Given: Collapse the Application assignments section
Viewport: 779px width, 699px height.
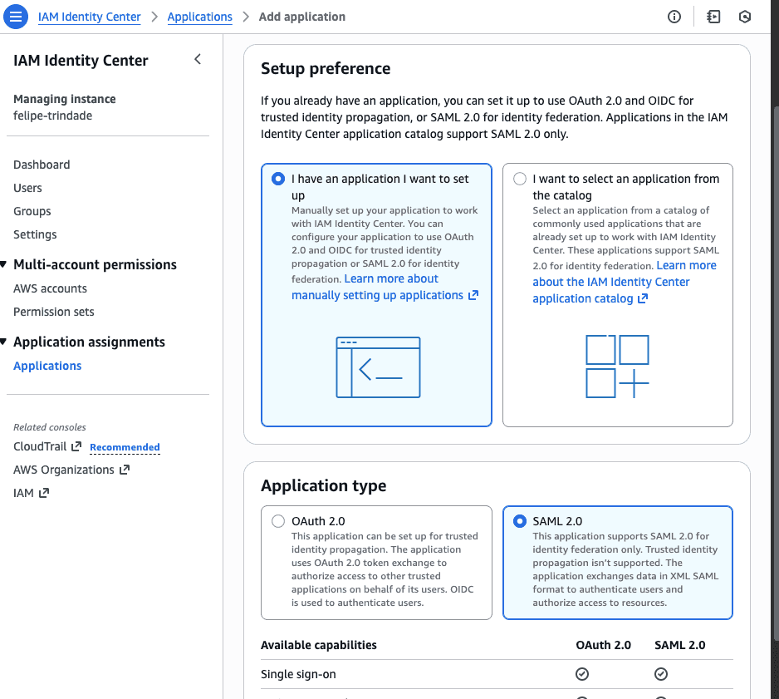Looking at the screenshot, I should click(4, 342).
